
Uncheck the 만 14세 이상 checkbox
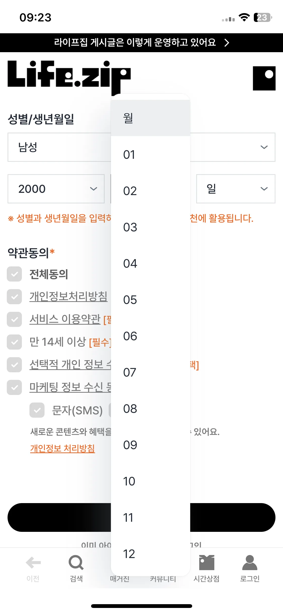tap(14, 342)
